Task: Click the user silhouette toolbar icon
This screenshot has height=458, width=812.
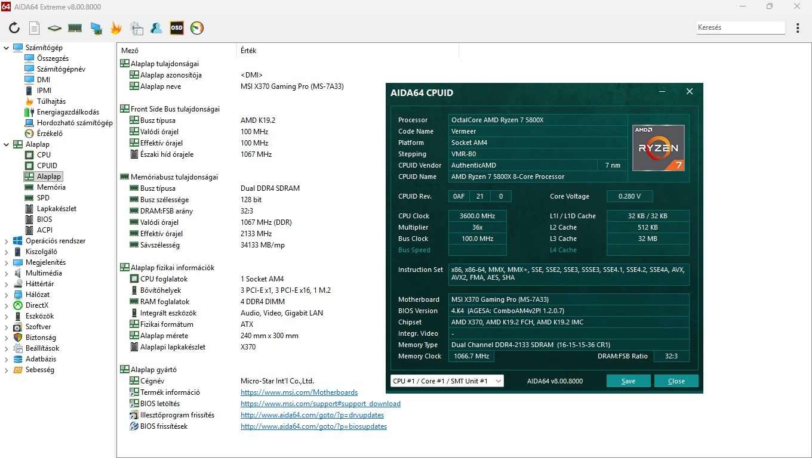Action: click(156, 27)
